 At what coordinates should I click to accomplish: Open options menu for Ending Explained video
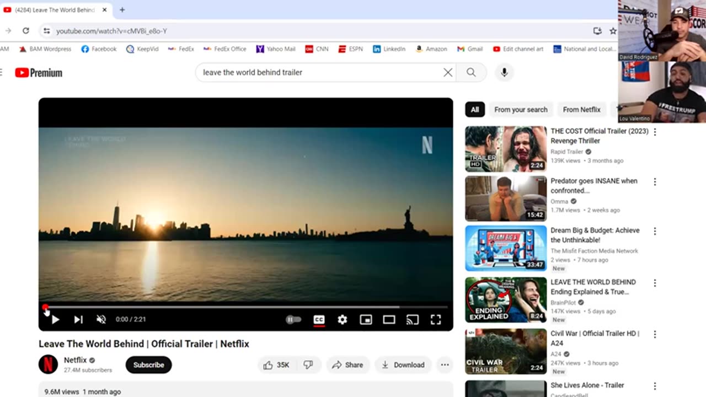655,283
